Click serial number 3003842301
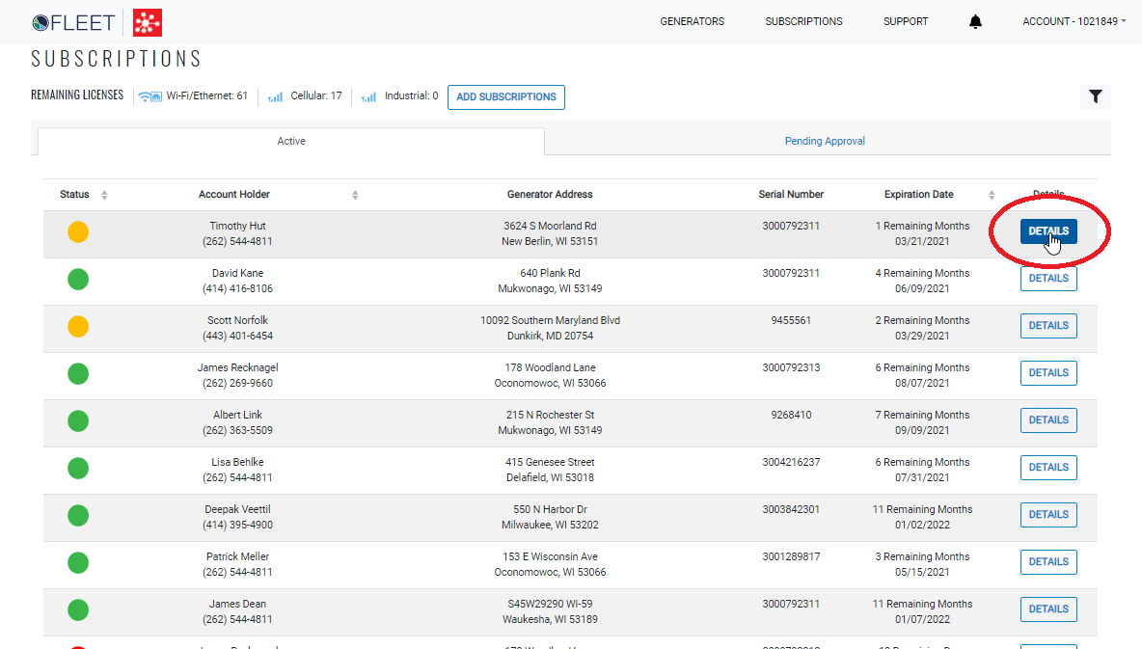 (x=791, y=510)
